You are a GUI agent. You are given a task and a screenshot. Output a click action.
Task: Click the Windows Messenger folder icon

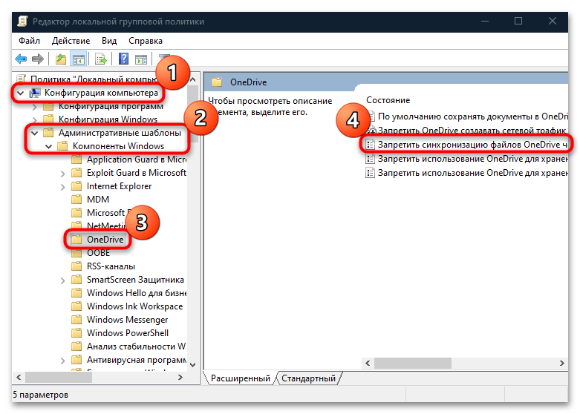76,319
